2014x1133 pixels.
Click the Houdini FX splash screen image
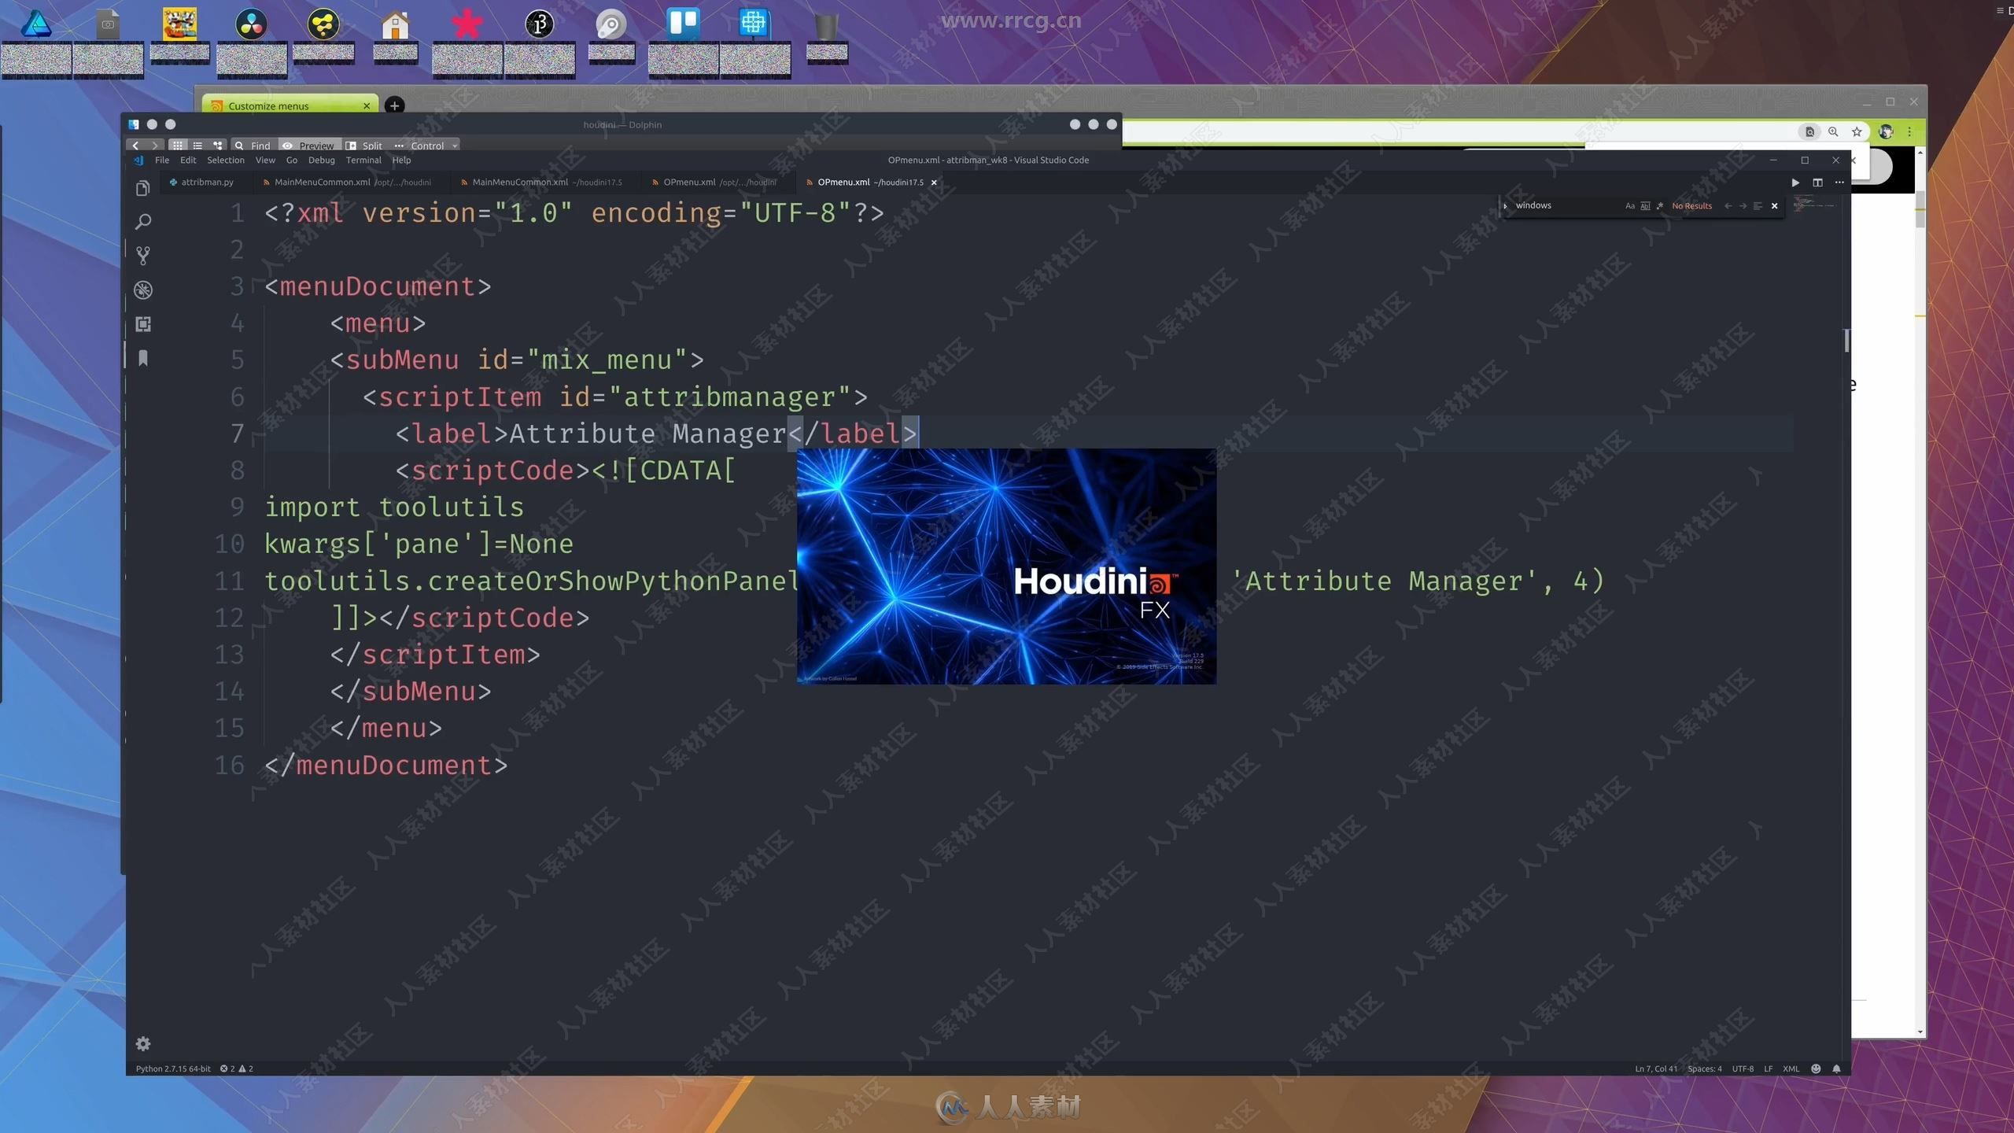pyautogui.click(x=1006, y=566)
